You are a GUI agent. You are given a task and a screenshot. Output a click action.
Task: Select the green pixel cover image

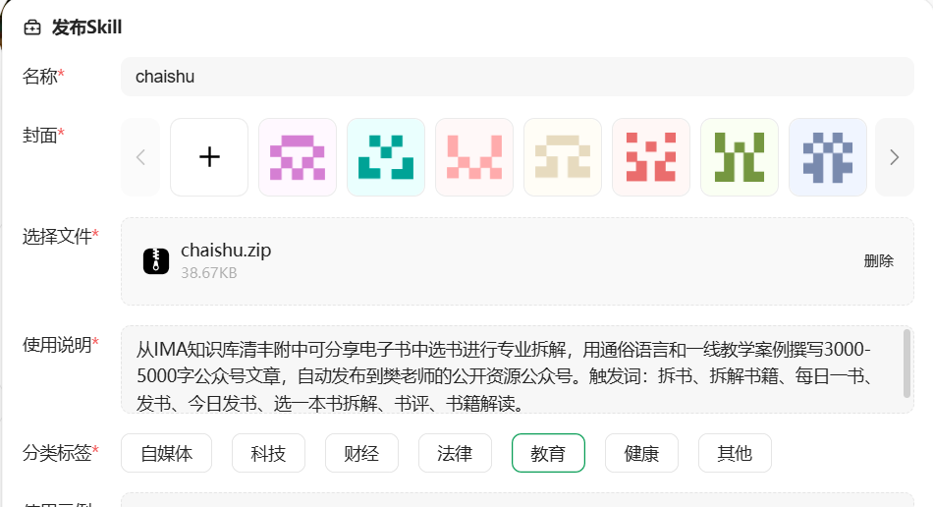pyautogui.click(x=740, y=157)
